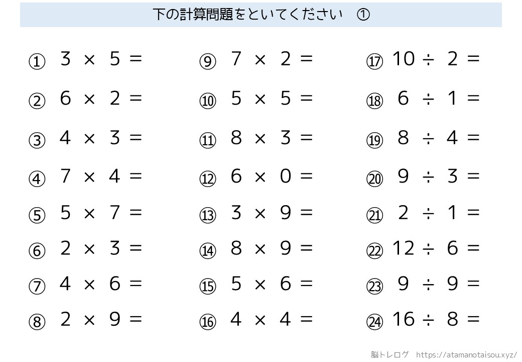
Task: Click the circled ① in the title banner
Action: (x=363, y=15)
